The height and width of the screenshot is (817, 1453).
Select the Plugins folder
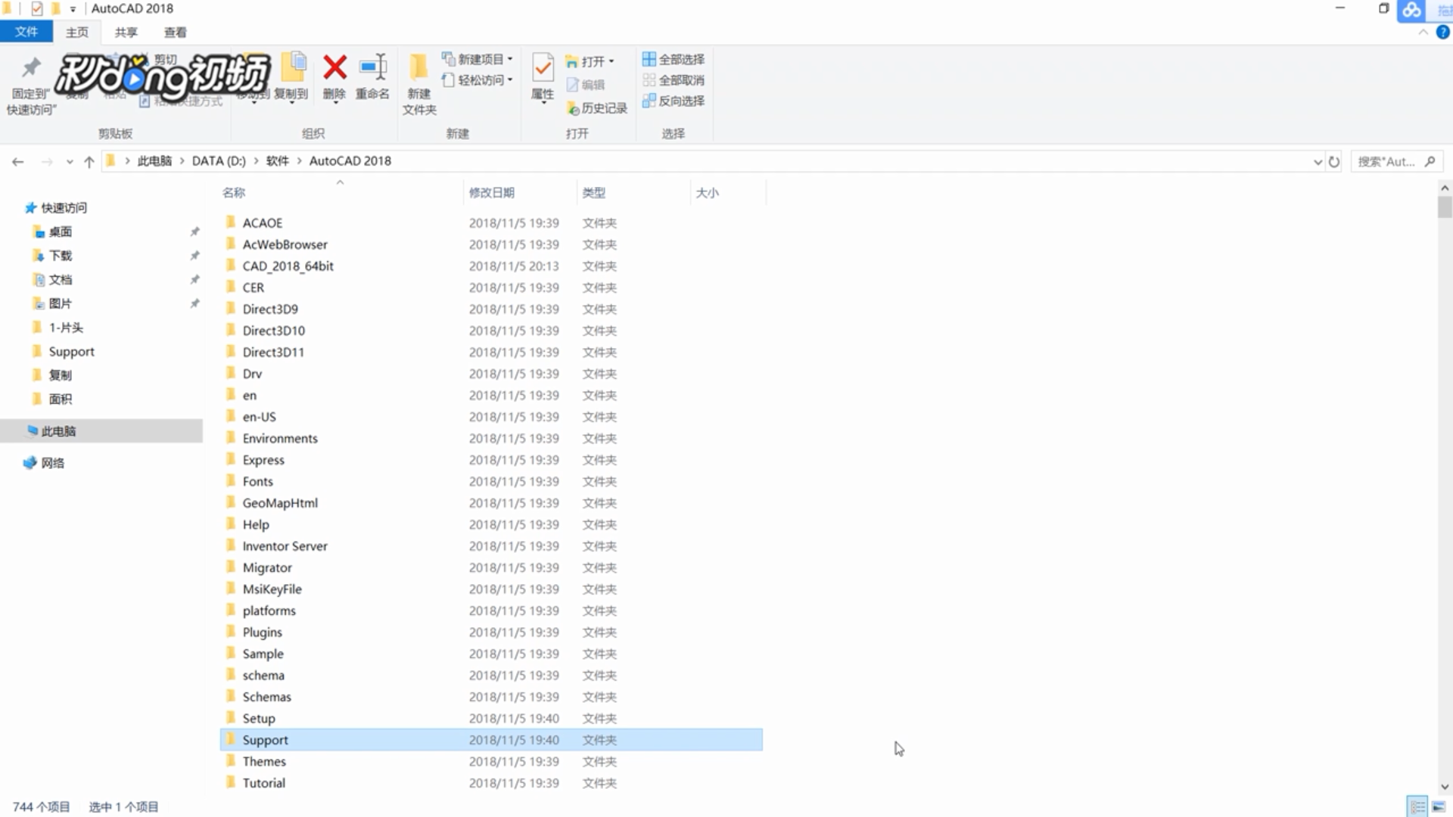click(x=491, y=632)
